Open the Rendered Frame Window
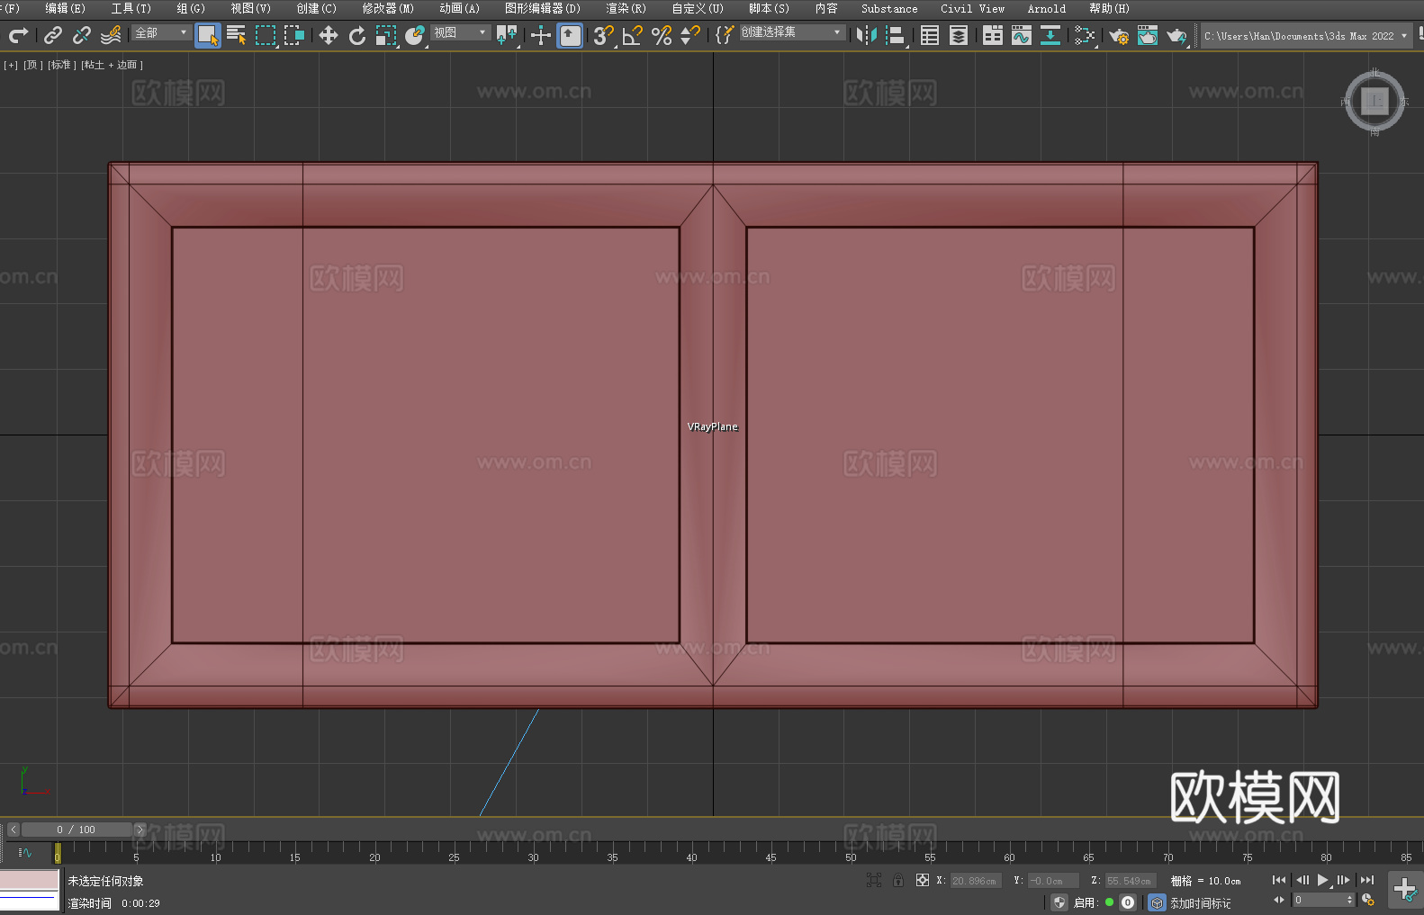This screenshot has width=1424, height=915. (1148, 35)
